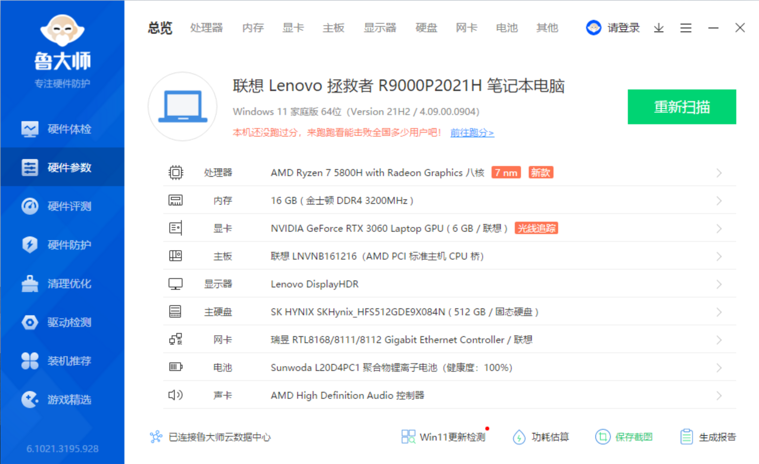This screenshot has height=464, width=759.
Task: Click the download arrow icon
Action: pyautogui.click(x=659, y=28)
